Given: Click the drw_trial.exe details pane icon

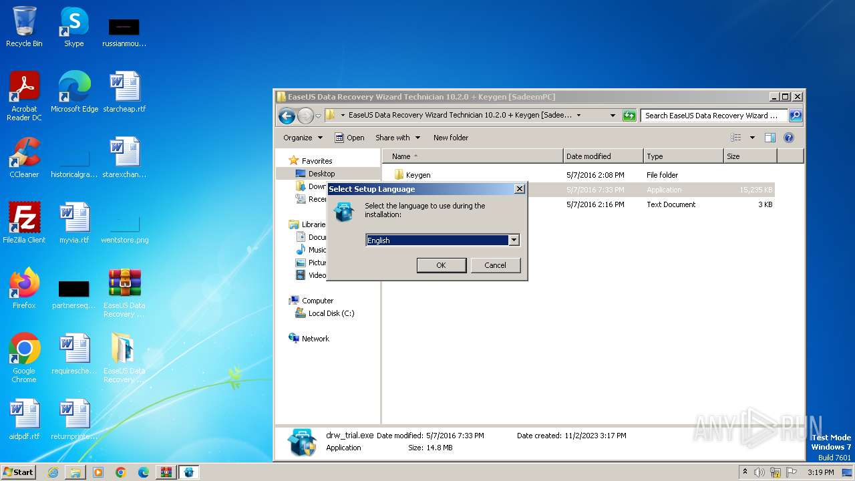Looking at the screenshot, I should (302, 443).
